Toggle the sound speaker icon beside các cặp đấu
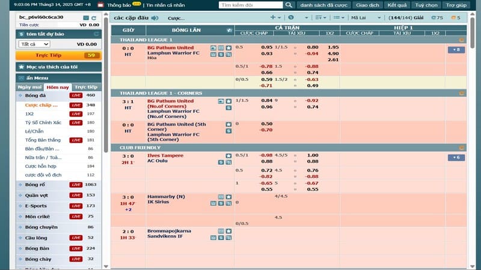Viewport: 481px width, 270px height. click(x=155, y=18)
